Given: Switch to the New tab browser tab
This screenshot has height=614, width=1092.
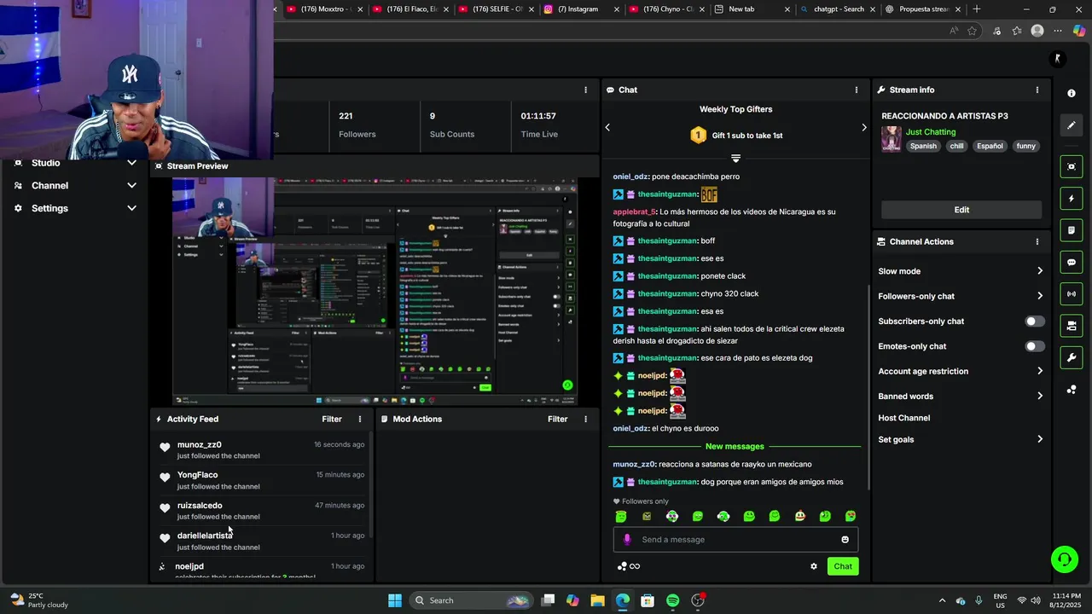Looking at the screenshot, I should 749,9.
